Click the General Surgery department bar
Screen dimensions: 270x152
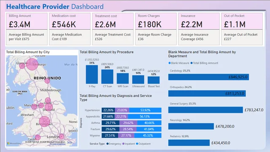click(x=205, y=110)
